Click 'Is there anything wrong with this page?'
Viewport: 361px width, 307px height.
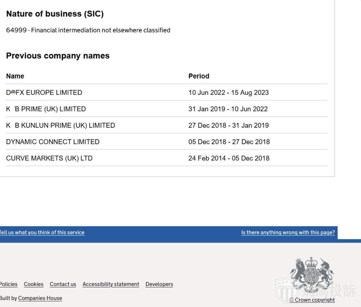click(288, 232)
